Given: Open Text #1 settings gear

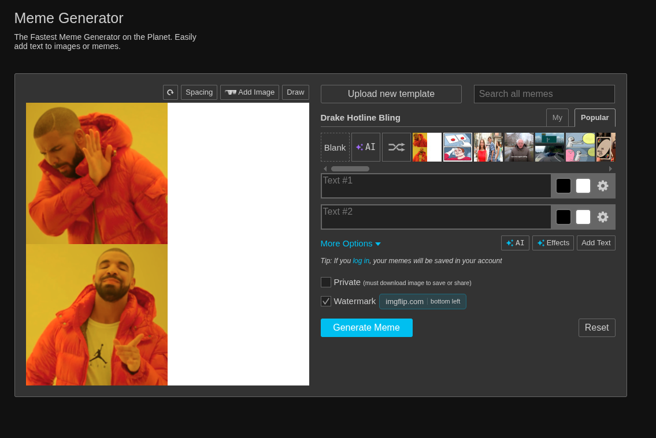Looking at the screenshot, I should pos(603,186).
